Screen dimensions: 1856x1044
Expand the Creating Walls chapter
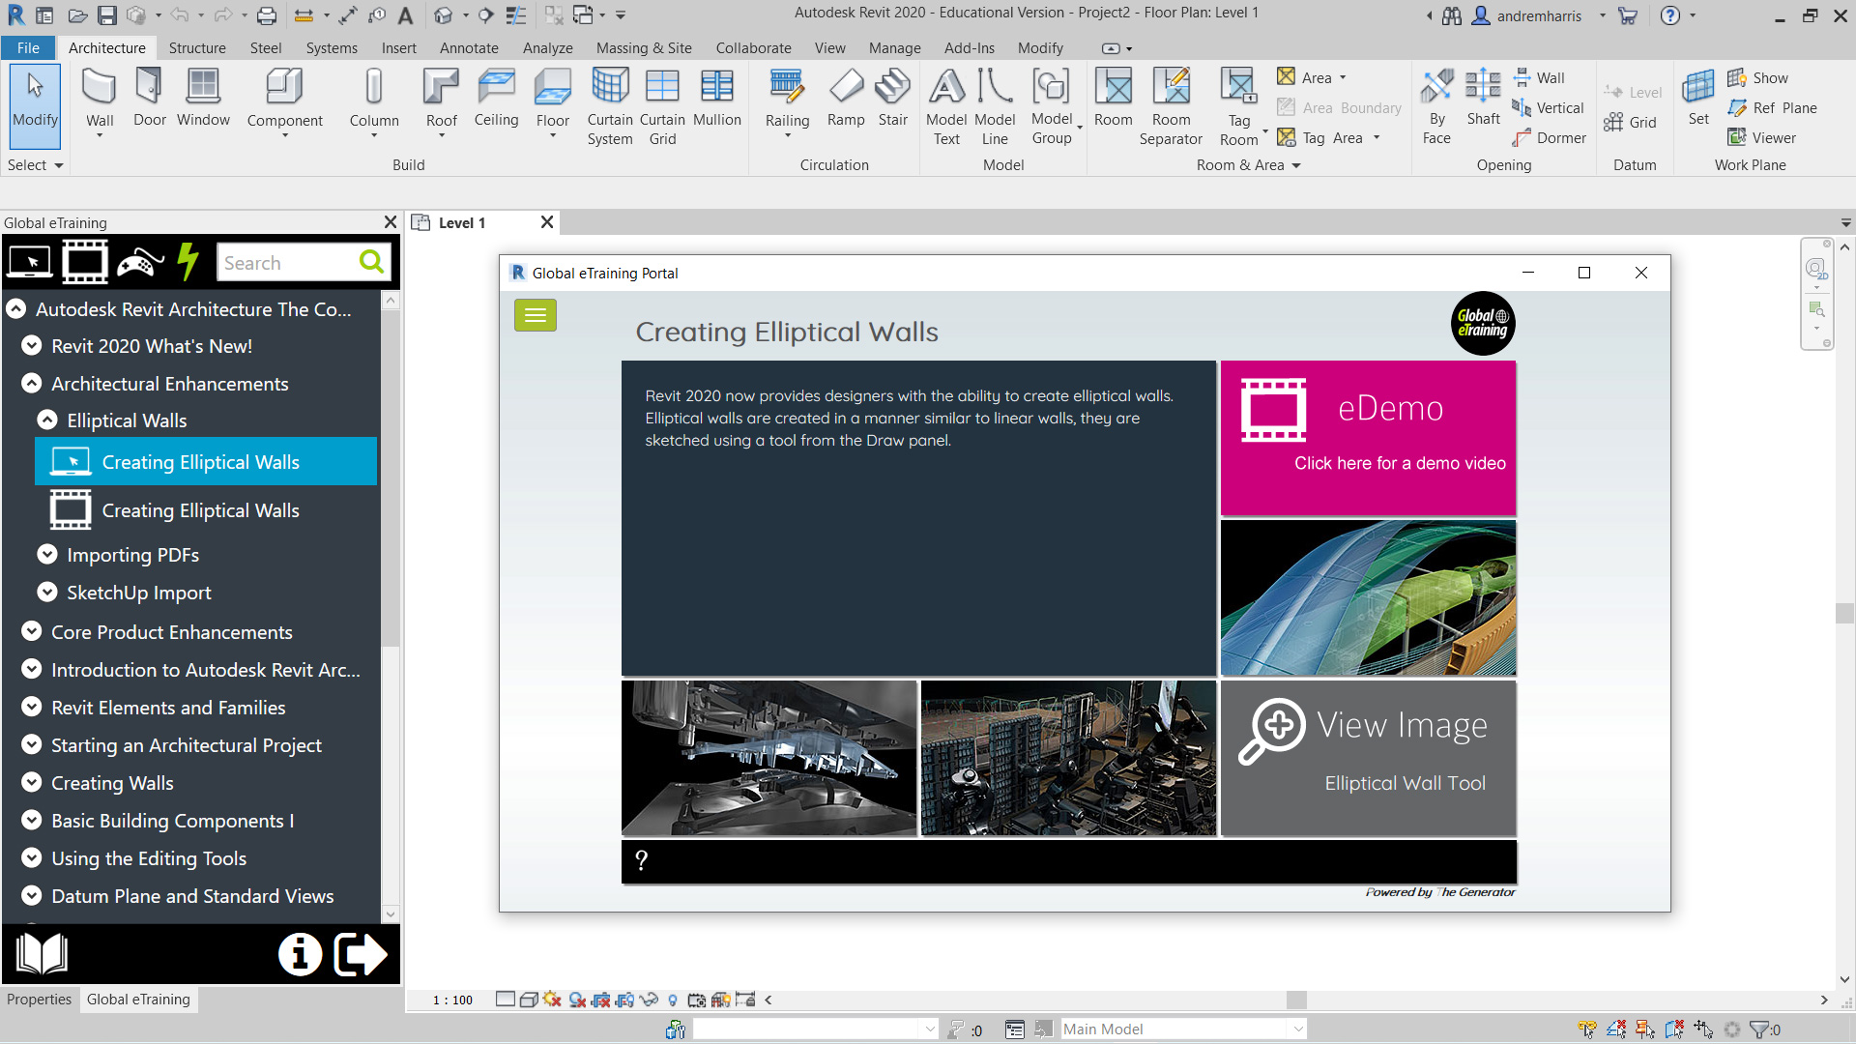tap(32, 783)
